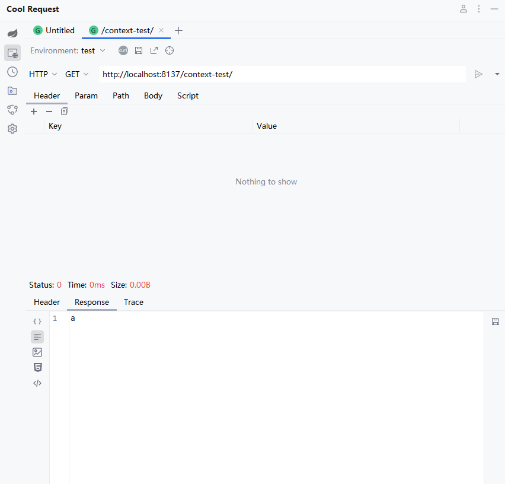Toggle the image preview response view
Image resolution: width=505 pixels, height=484 pixels.
click(37, 352)
